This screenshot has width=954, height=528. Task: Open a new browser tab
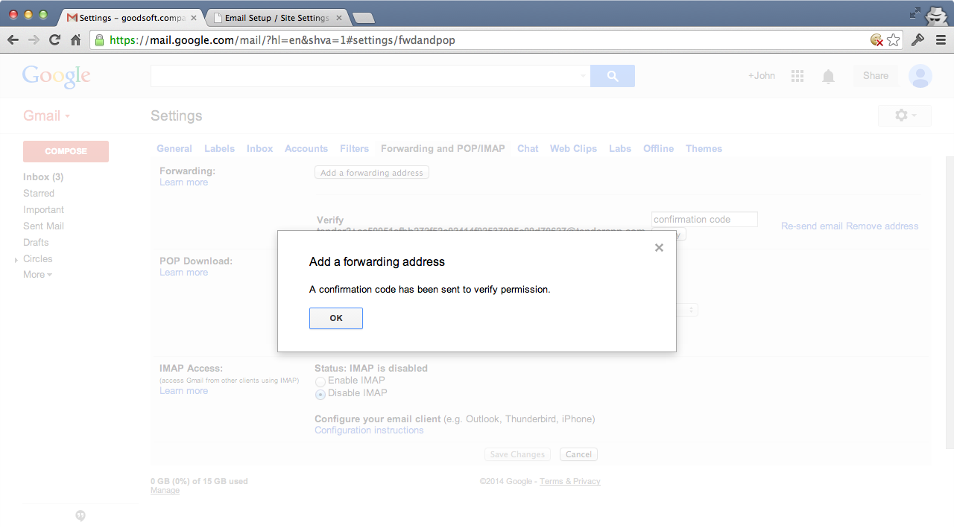363,18
